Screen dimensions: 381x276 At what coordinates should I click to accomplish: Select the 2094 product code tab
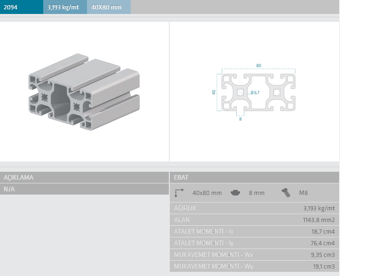[21, 7]
